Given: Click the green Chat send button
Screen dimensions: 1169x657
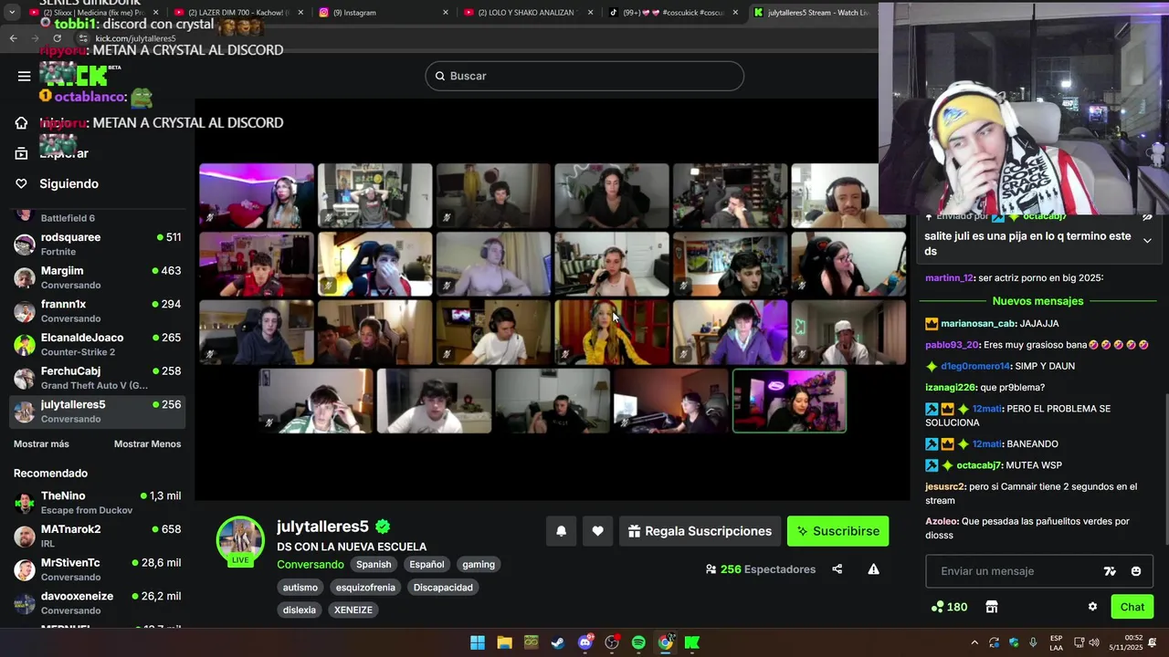Looking at the screenshot, I should coord(1132,607).
